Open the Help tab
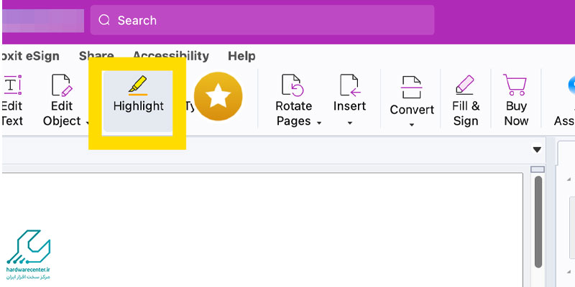The height and width of the screenshot is (287, 575). 241,56
